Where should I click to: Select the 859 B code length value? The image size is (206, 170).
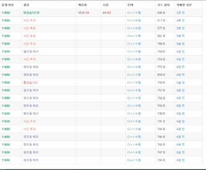tap(161, 75)
